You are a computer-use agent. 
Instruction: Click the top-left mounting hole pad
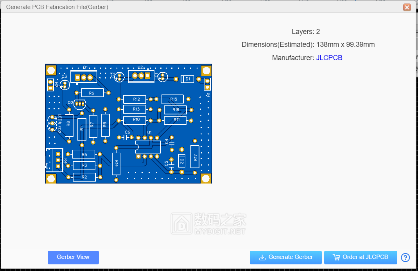tap(51, 70)
